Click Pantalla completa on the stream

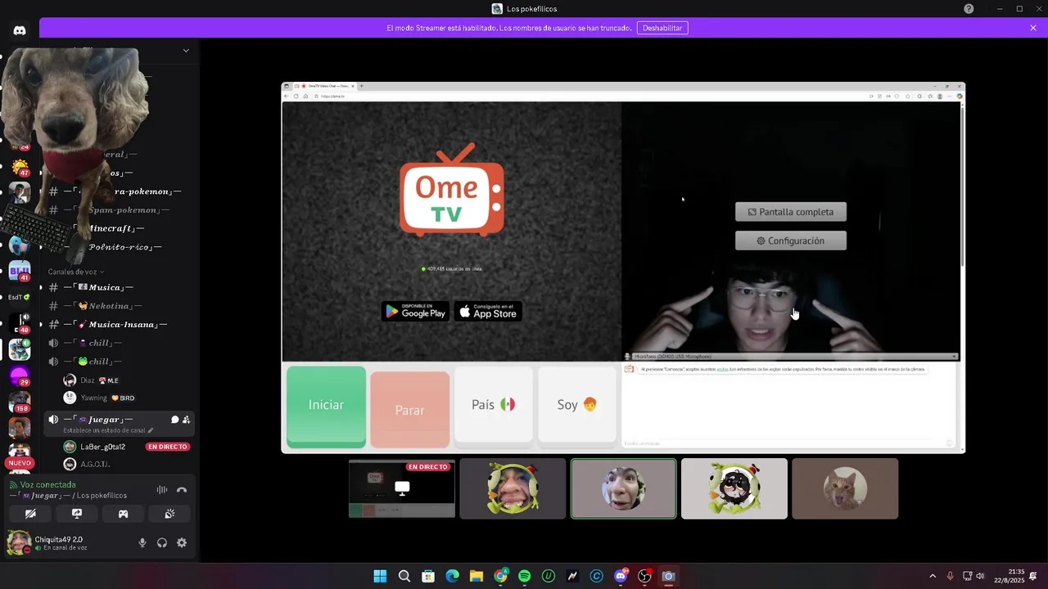pos(791,212)
